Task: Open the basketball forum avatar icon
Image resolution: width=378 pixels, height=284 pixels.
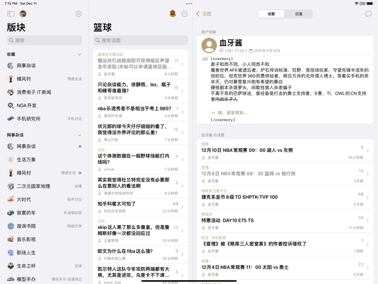Action: click(x=173, y=14)
